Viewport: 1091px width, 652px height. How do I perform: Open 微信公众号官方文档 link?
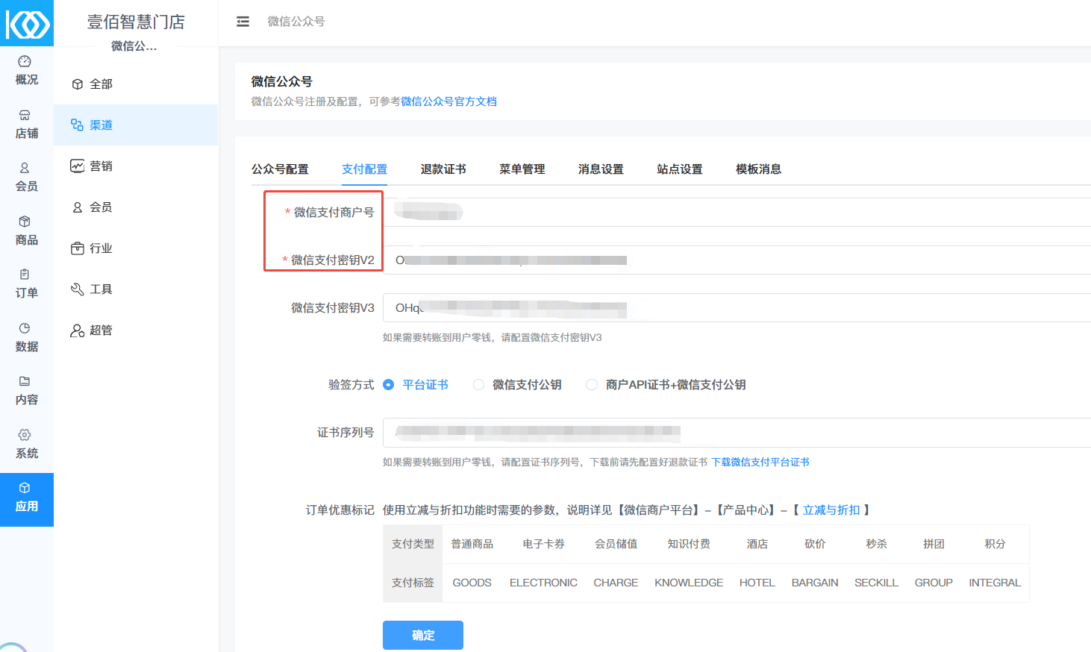(448, 101)
